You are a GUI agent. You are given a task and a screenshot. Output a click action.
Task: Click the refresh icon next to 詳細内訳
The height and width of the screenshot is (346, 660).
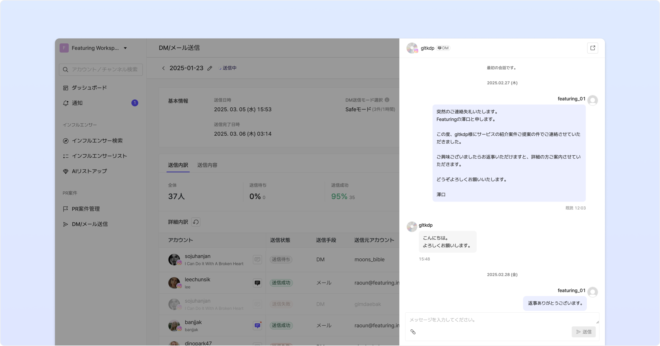click(196, 222)
